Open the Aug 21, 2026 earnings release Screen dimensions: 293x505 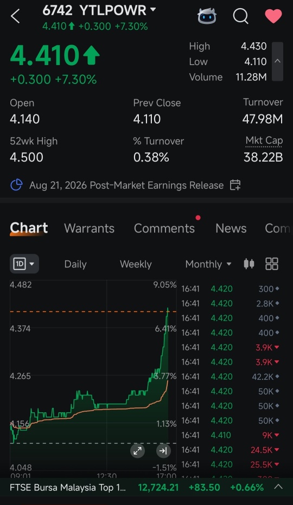126,185
